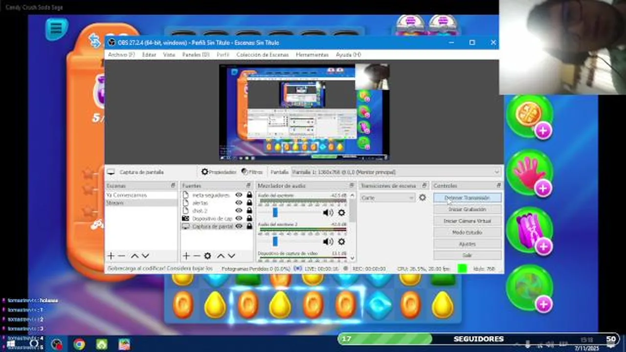Move the source down in the Fuentes list
The width and height of the screenshot is (626, 352).
pyautogui.click(x=231, y=256)
